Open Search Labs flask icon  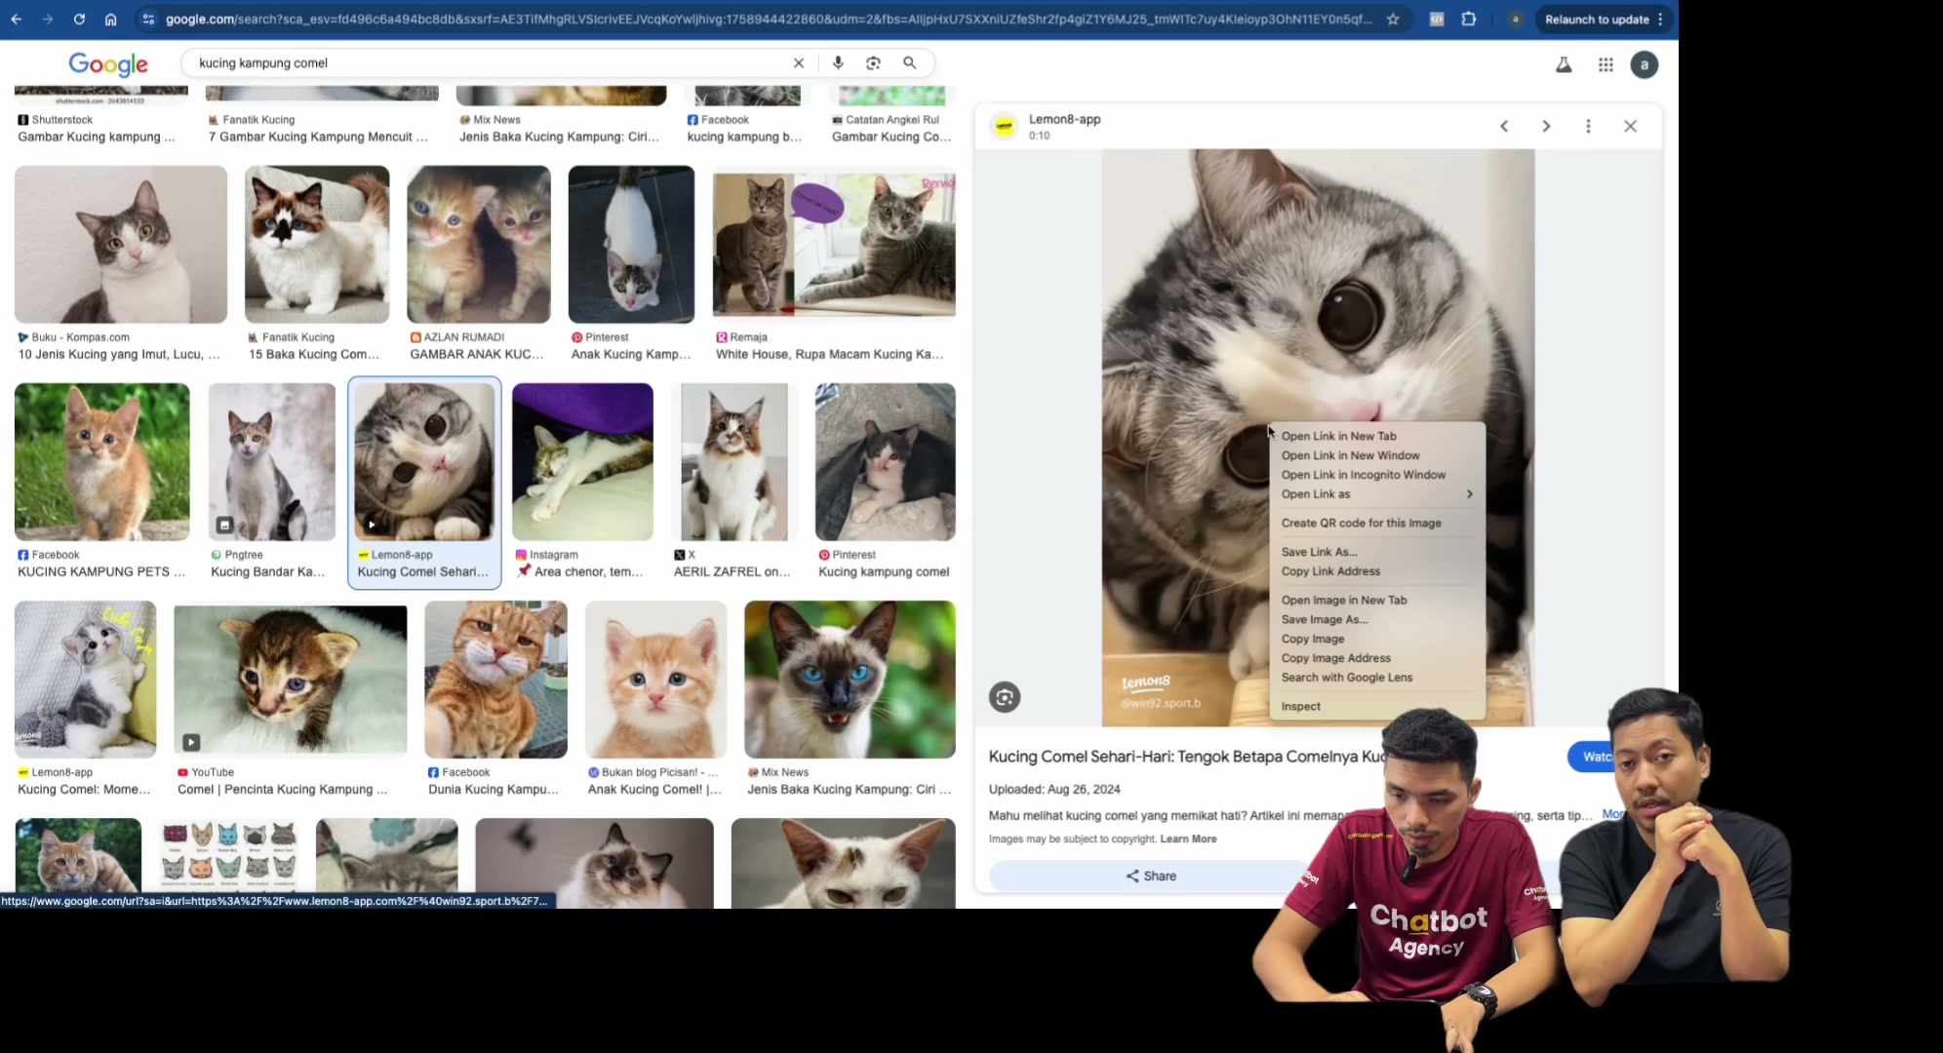tap(1564, 65)
